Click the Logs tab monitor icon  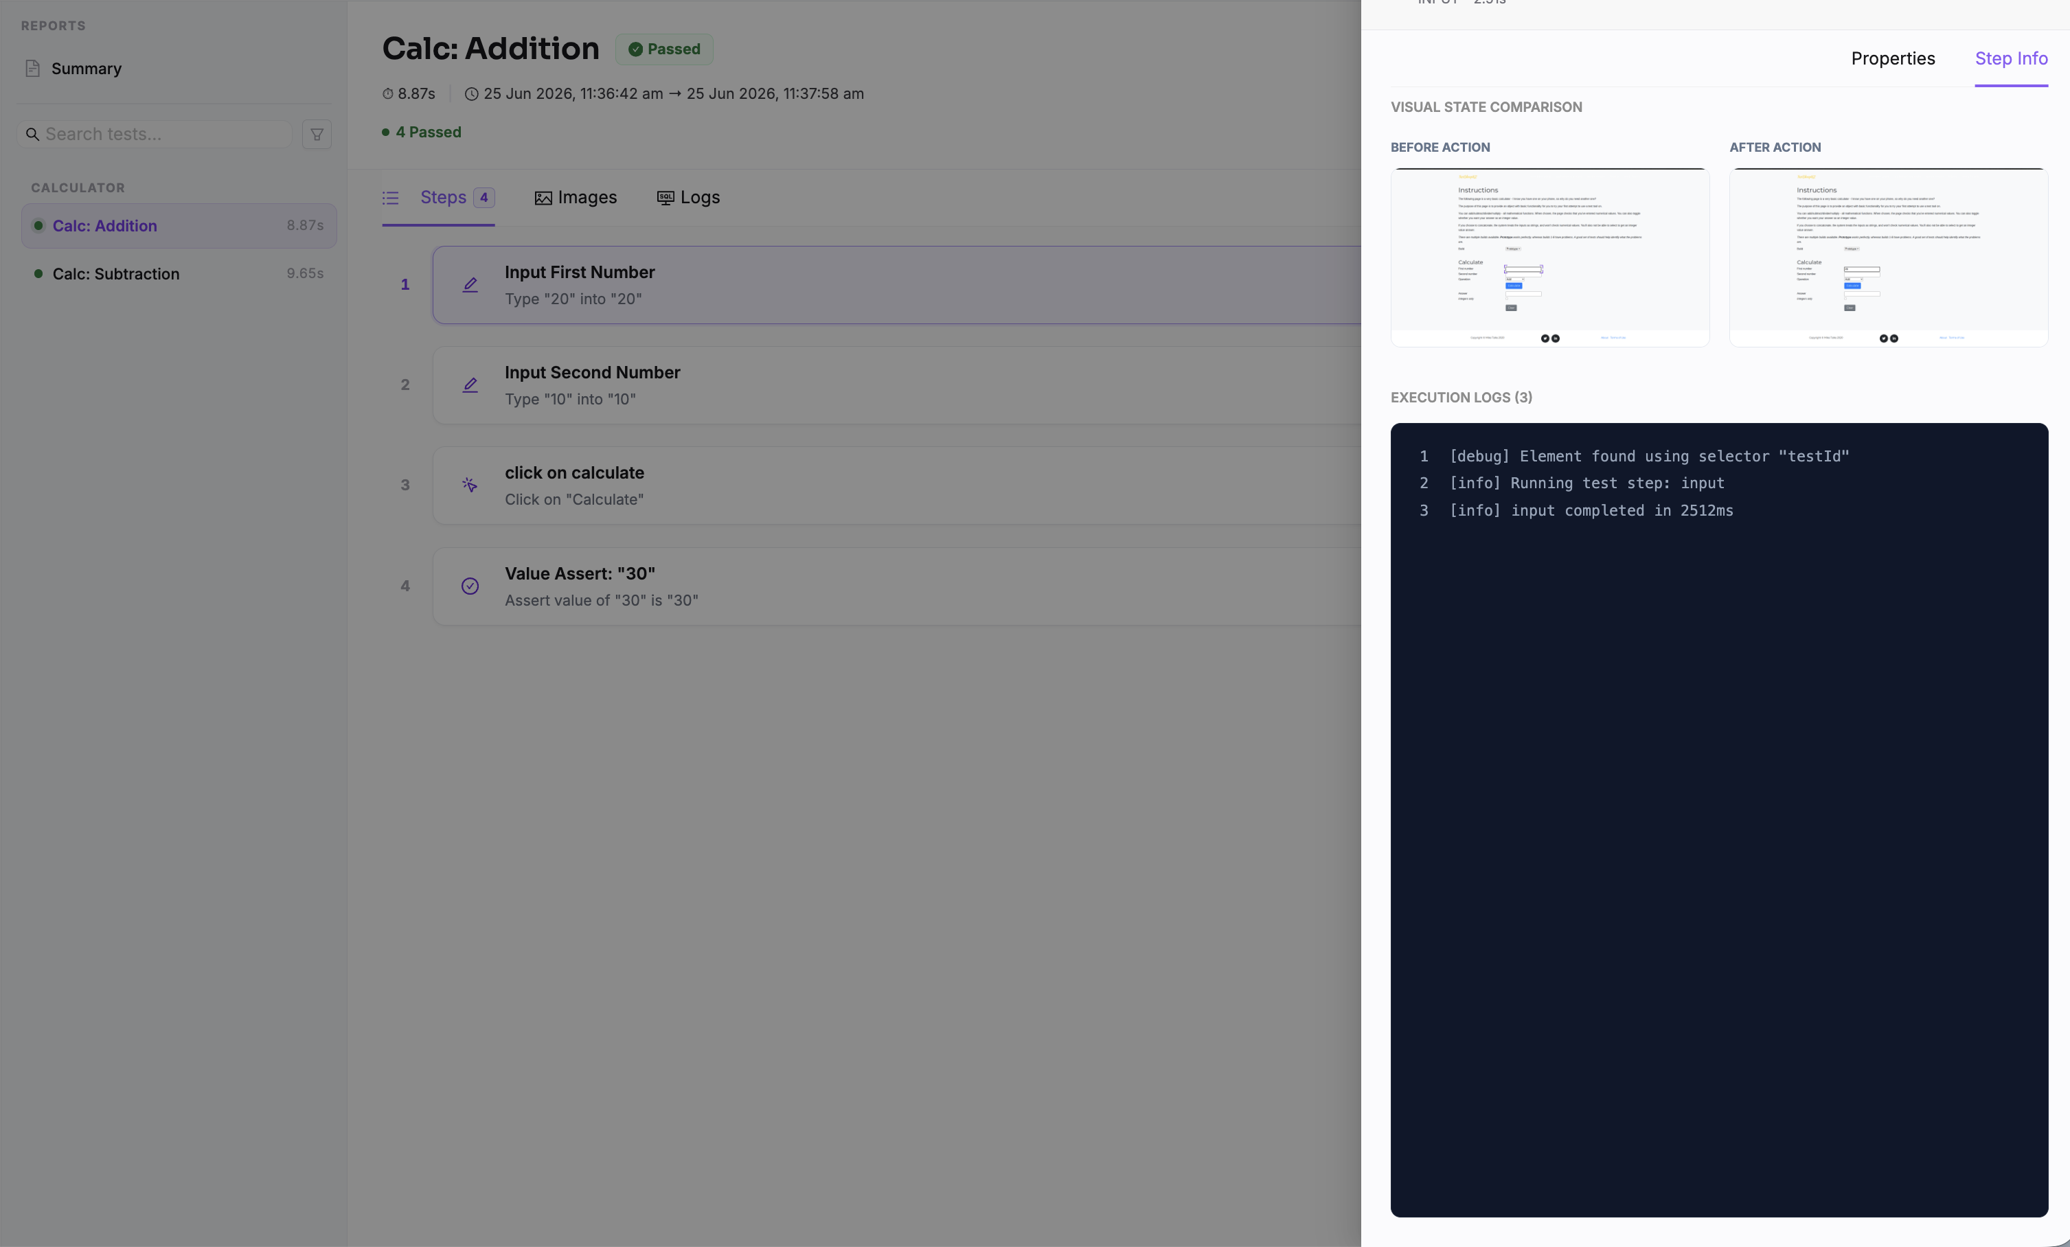click(x=666, y=197)
